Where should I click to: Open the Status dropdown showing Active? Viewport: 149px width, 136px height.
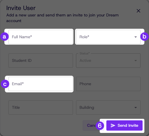pyautogui.click(x=108, y=61)
